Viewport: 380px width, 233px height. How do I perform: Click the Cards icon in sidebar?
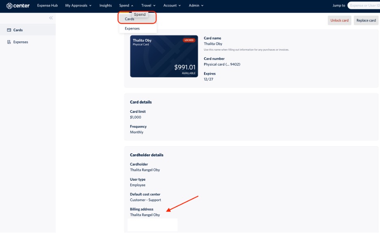pyautogui.click(x=9, y=30)
